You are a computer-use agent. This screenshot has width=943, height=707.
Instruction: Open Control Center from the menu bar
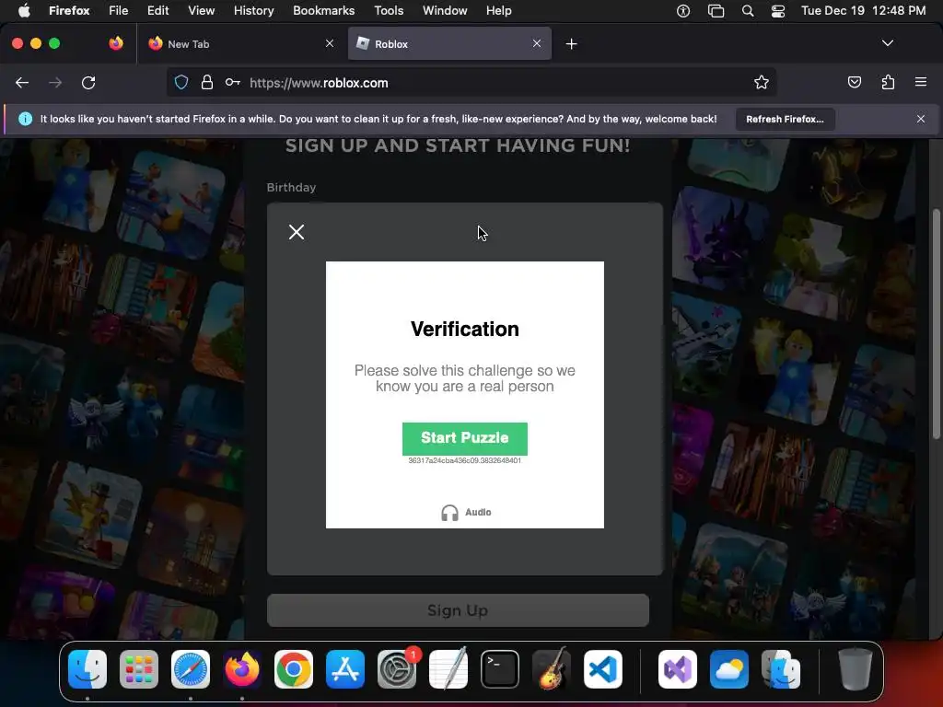coord(778,11)
